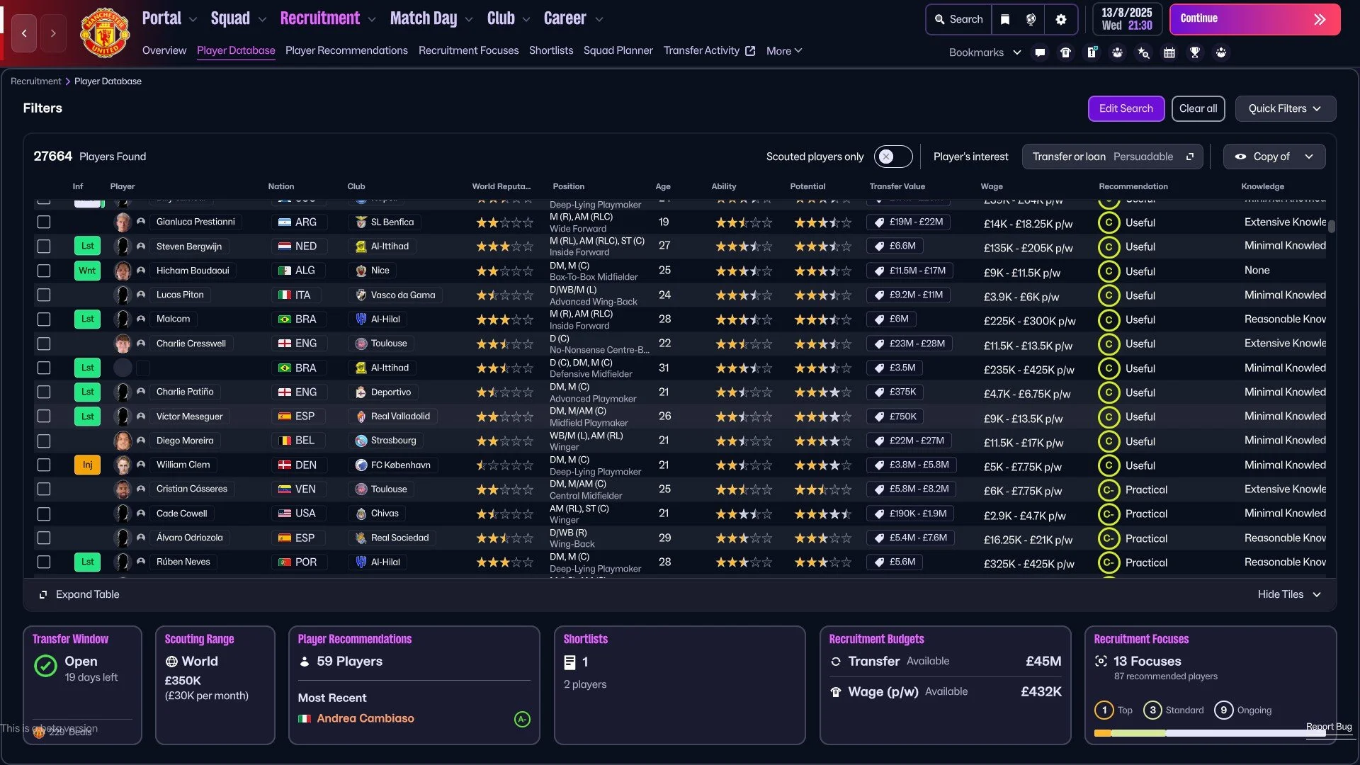Click the people-group icon left of the star-search icon
This screenshot has width=1360, height=765.
(1118, 52)
